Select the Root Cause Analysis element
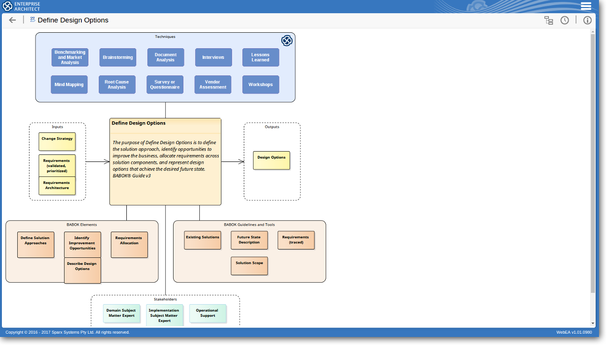Image resolution: width=613 pixels, height=351 pixels. click(x=117, y=85)
